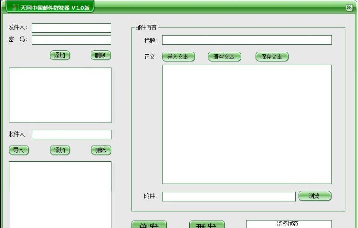The height and width of the screenshot is (228, 358).
Task: Focus the 标题 subject input field
Action: pos(247,40)
